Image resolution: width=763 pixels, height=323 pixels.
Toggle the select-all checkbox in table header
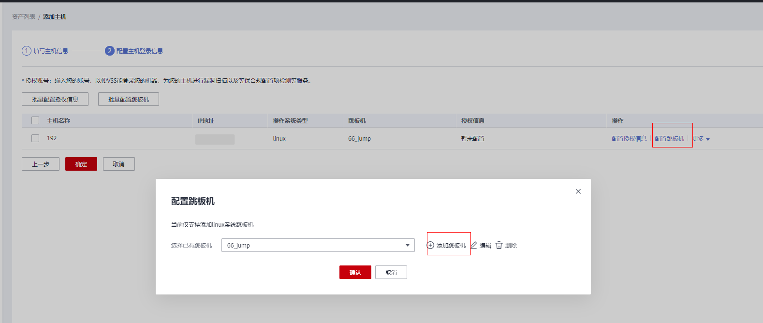coord(35,120)
